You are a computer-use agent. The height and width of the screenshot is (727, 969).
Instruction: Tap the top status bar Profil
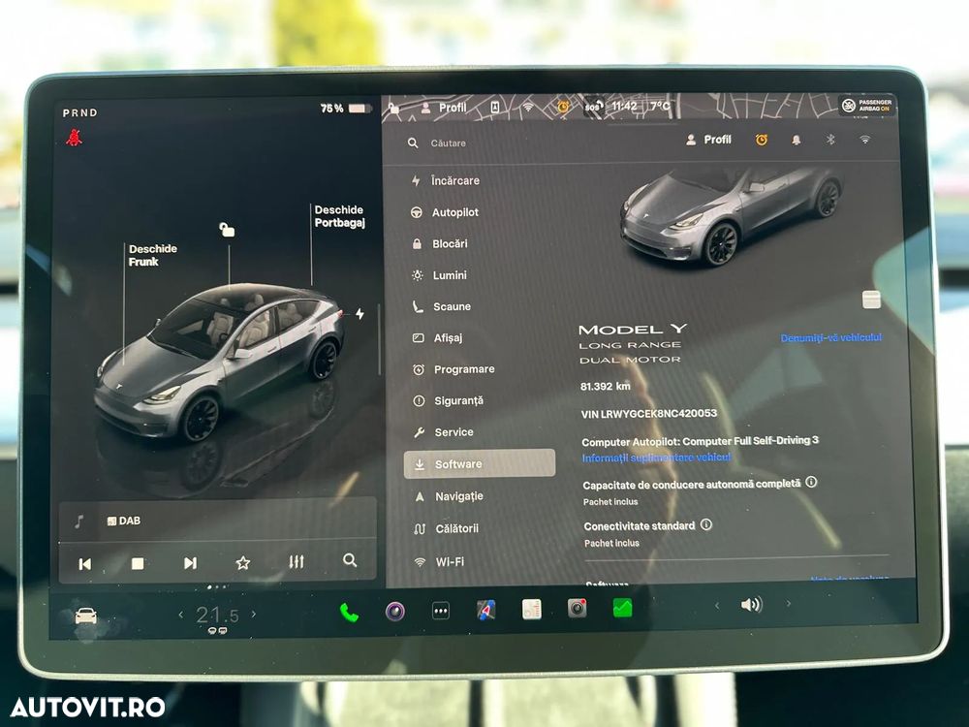point(444,108)
